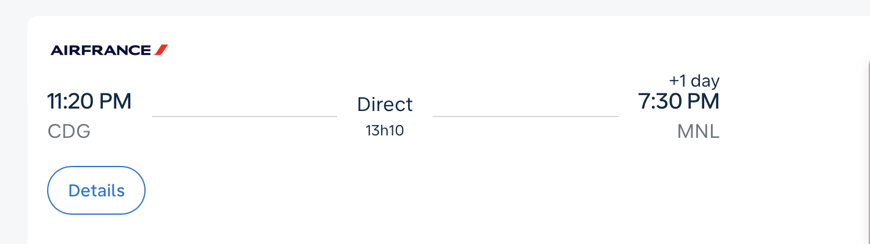Click the CDG departure airport code

point(69,132)
